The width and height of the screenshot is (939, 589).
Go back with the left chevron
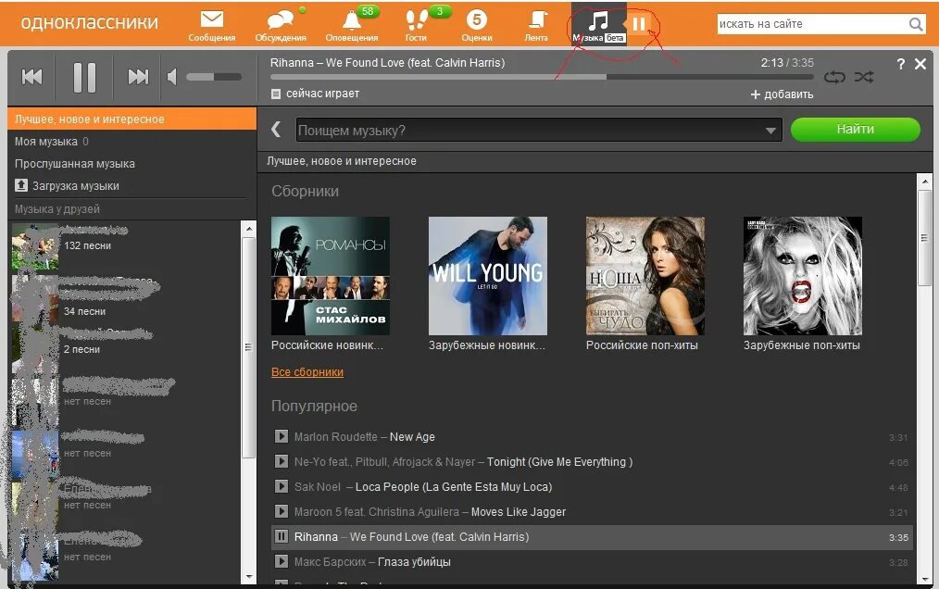275,130
